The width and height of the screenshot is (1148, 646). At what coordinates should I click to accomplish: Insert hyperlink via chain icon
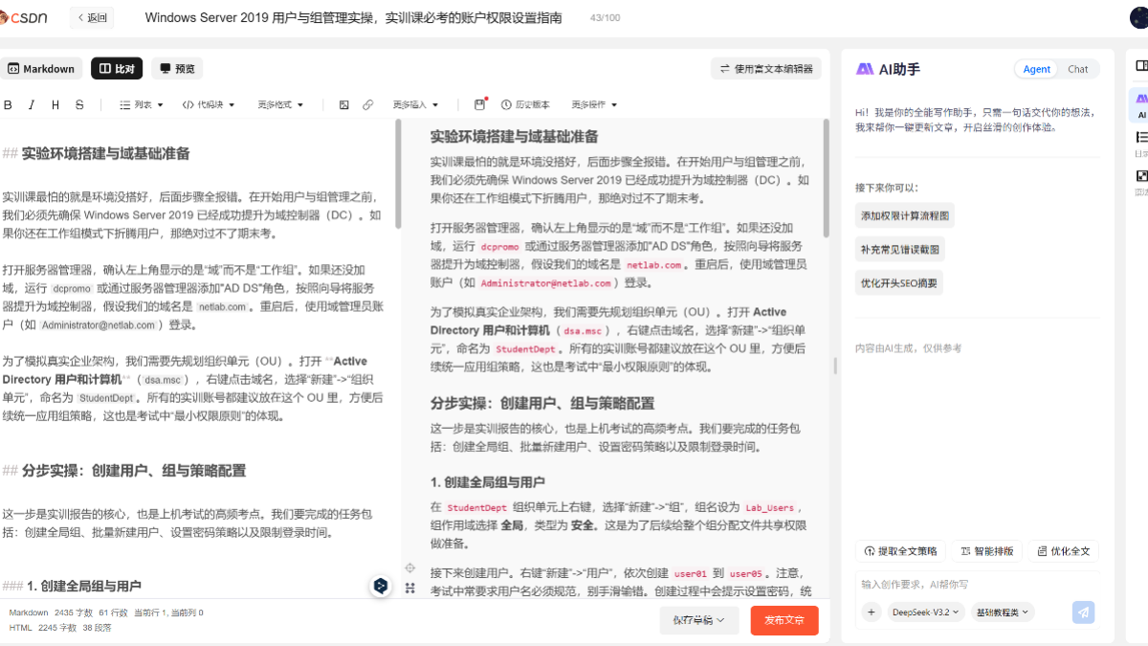[368, 104]
